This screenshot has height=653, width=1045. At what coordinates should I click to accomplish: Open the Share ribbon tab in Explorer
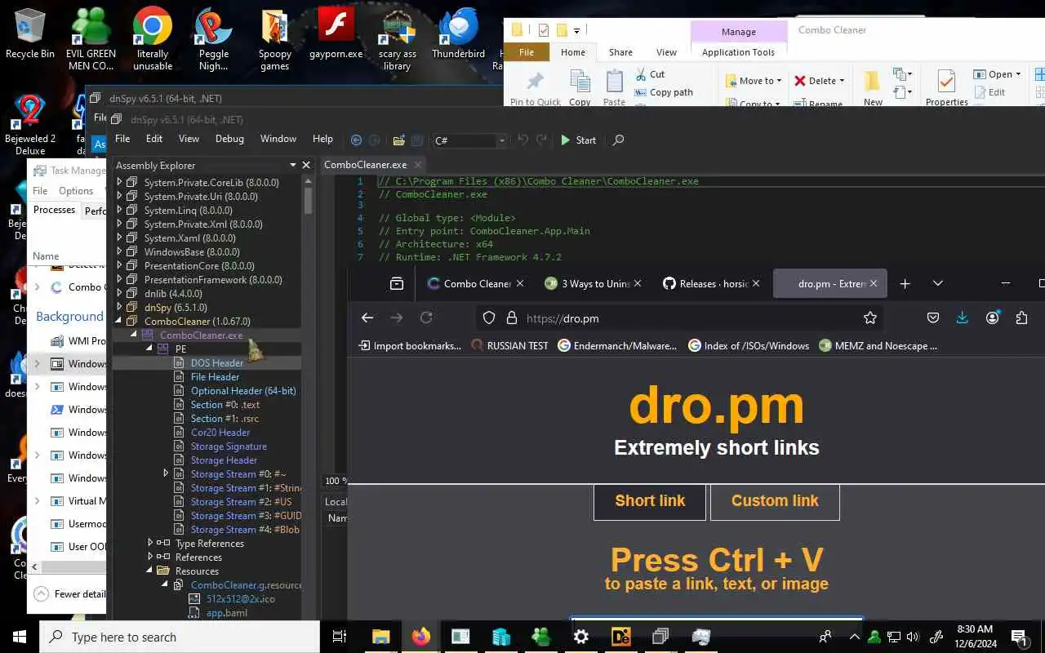[x=620, y=52]
